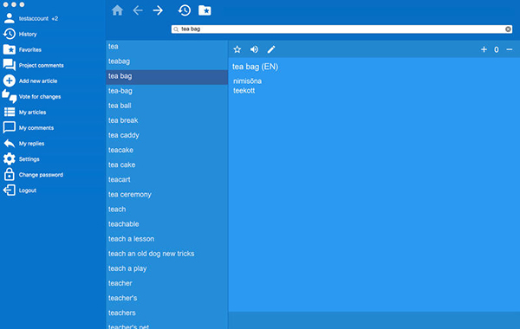
Task: Play pronunciation with the speaker icon
Action: [254, 49]
